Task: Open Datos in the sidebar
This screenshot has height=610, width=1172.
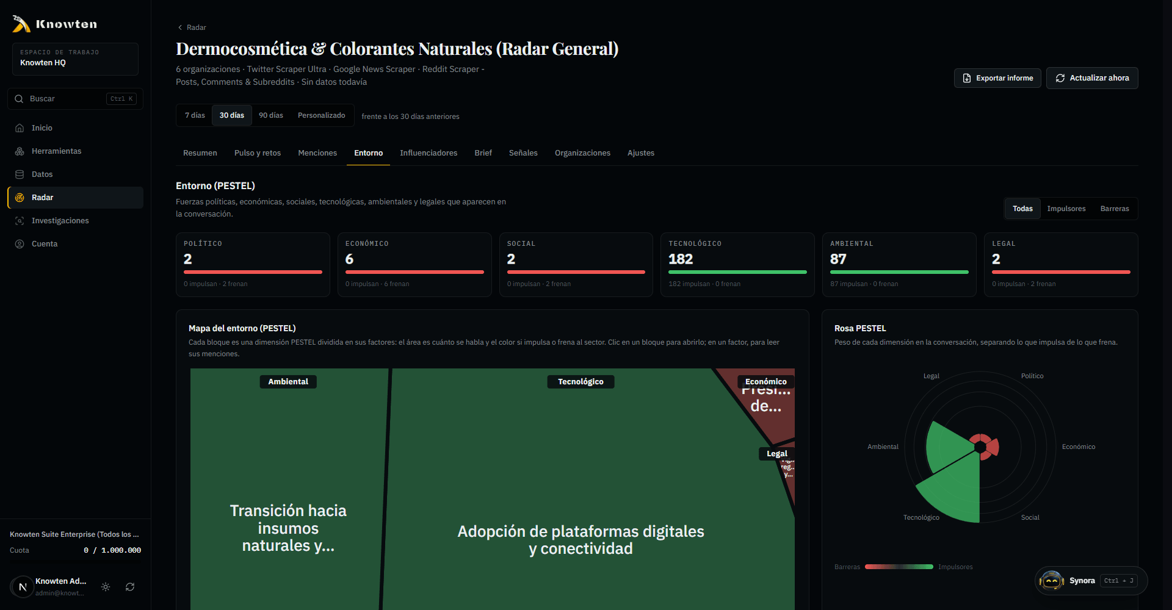Action: pos(75,174)
